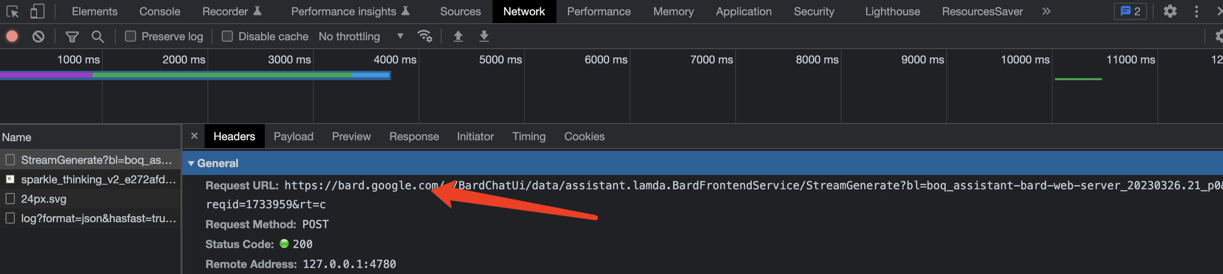The width and height of the screenshot is (1223, 274).
Task: Open DevTools settings gear
Action: pos(1170,12)
